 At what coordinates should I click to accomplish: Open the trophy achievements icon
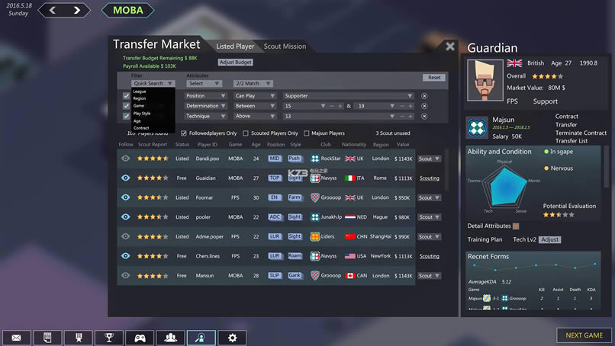(x=108, y=338)
